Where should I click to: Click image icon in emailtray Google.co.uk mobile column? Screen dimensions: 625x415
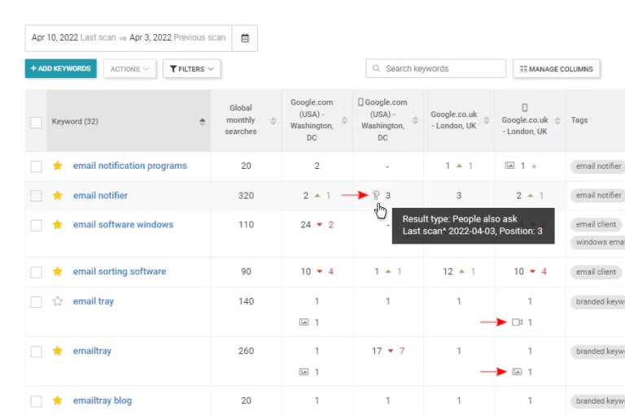(517, 372)
